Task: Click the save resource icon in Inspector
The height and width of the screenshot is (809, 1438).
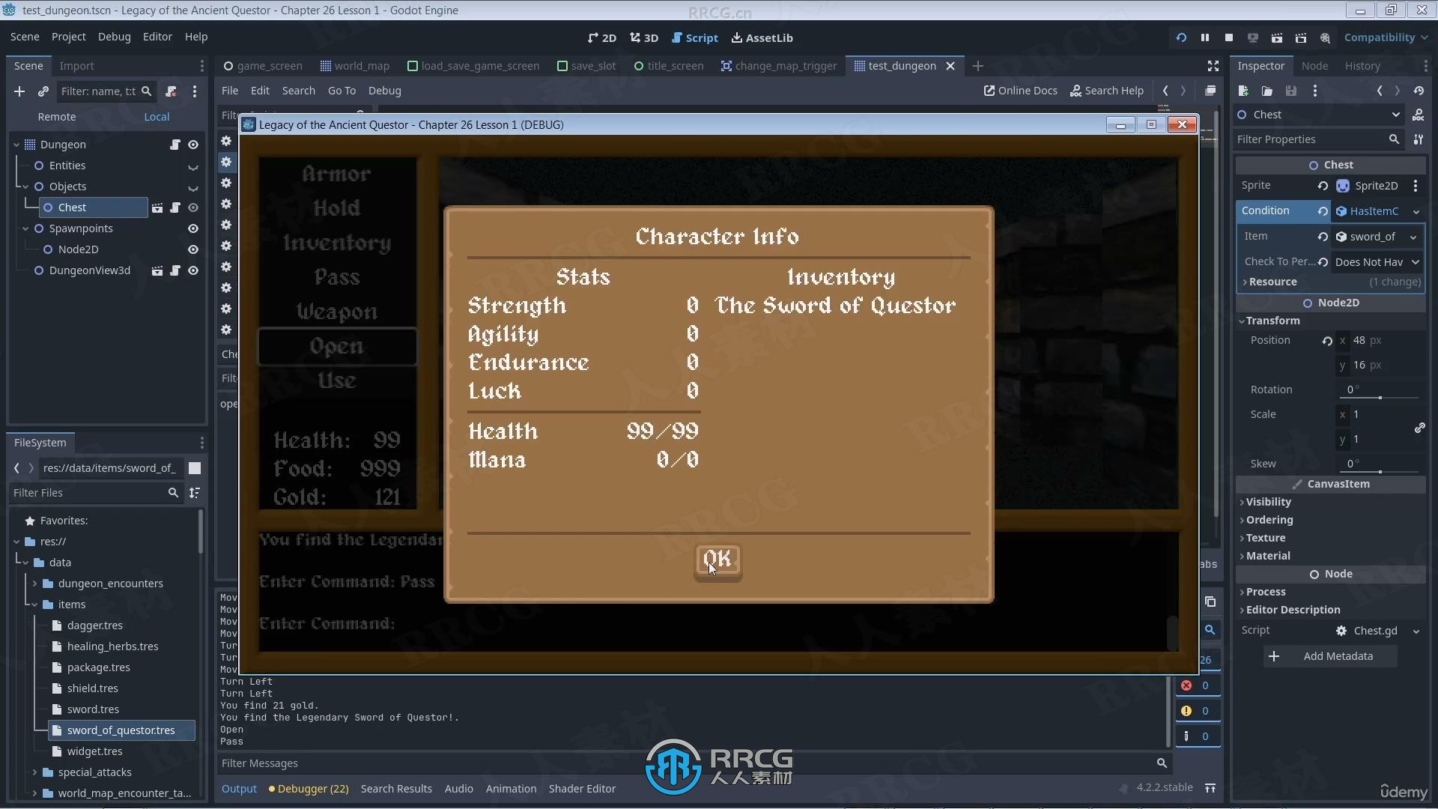Action: 1291,91
